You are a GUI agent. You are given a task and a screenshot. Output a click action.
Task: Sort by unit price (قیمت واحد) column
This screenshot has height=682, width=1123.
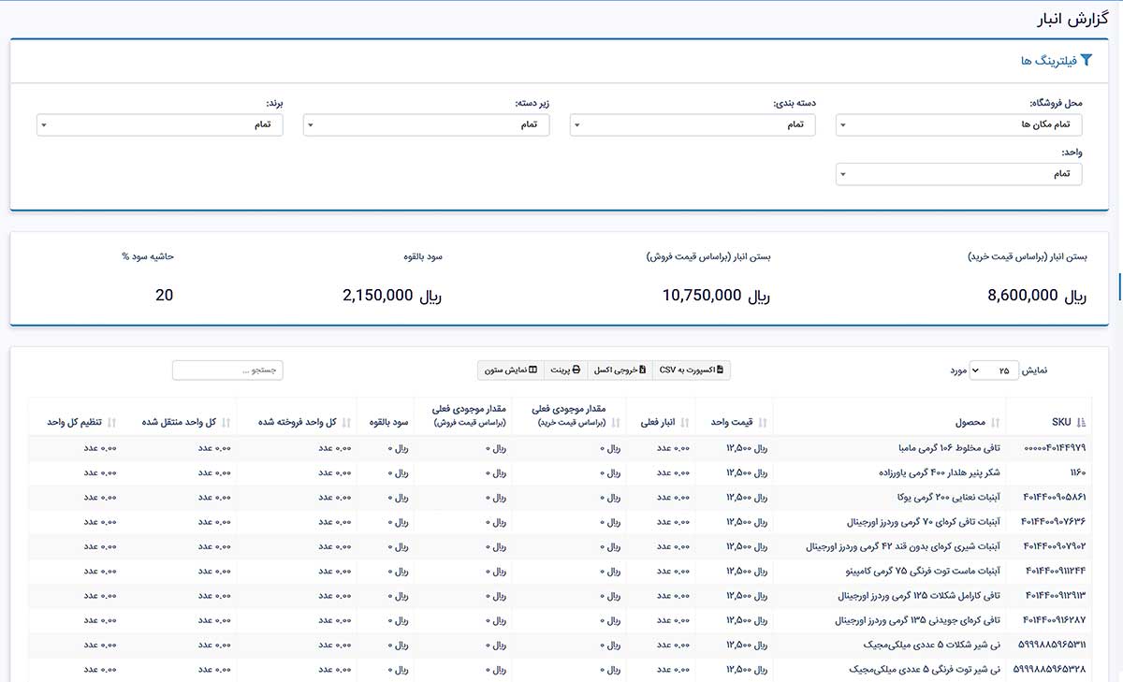[x=762, y=422]
